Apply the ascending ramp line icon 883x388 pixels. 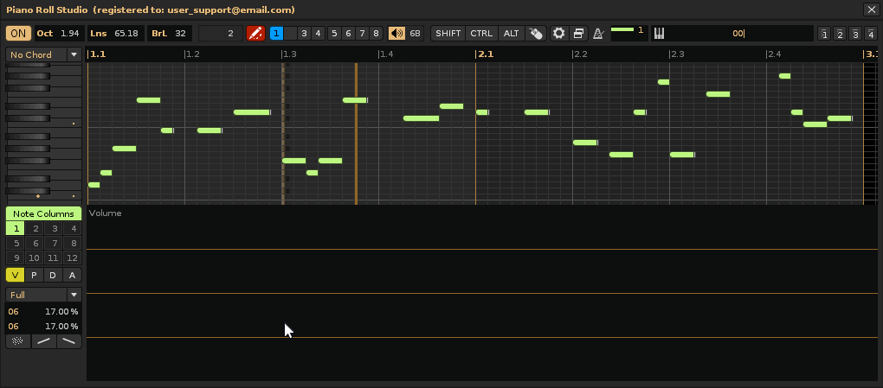(43, 341)
